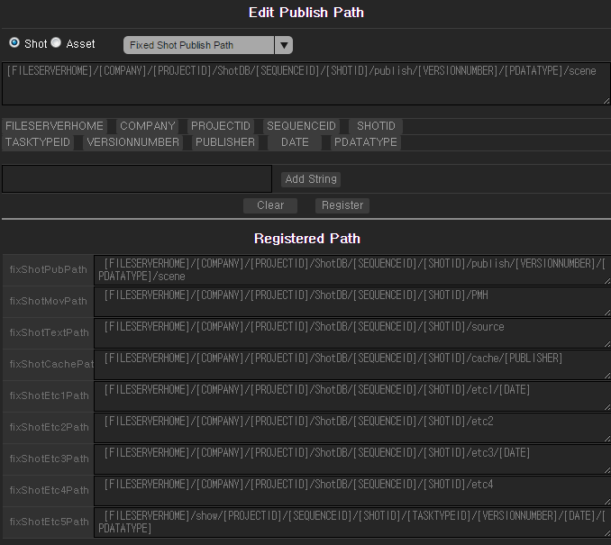Viewport: 611px width, 545px height.
Task: Click the Clear button
Action: (270, 205)
